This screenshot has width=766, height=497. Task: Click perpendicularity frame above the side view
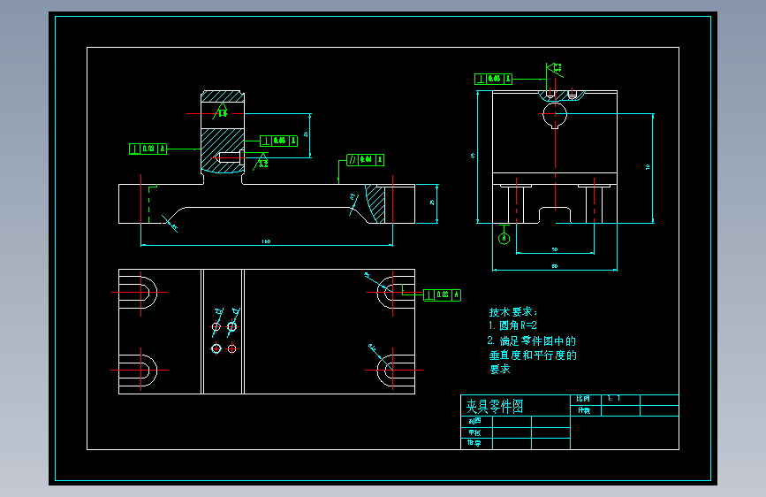point(493,79)
